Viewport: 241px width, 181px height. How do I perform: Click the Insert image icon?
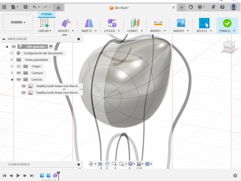click(x=181, y=23)
